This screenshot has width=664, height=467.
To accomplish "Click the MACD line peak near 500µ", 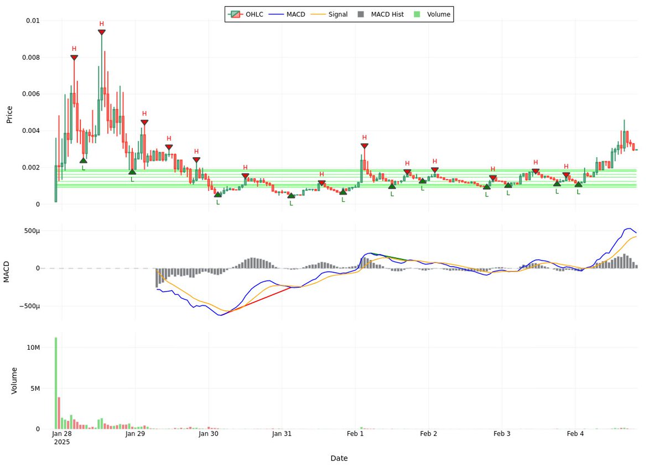I will pyautogui.click(x=629, y=229).
